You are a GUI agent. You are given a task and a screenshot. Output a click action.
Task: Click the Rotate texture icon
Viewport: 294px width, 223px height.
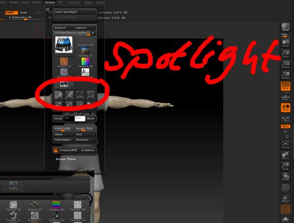pyautogui.click(x=80, y=104)
